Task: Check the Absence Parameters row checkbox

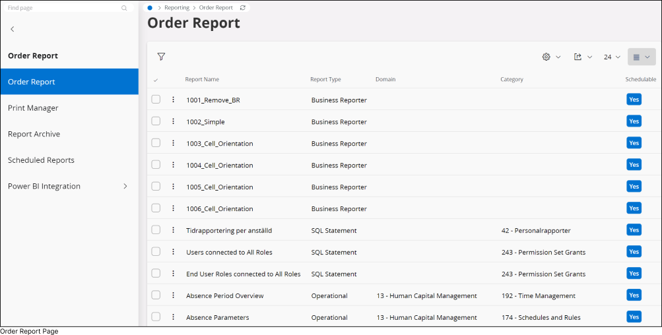Action: tap(156, 317)
